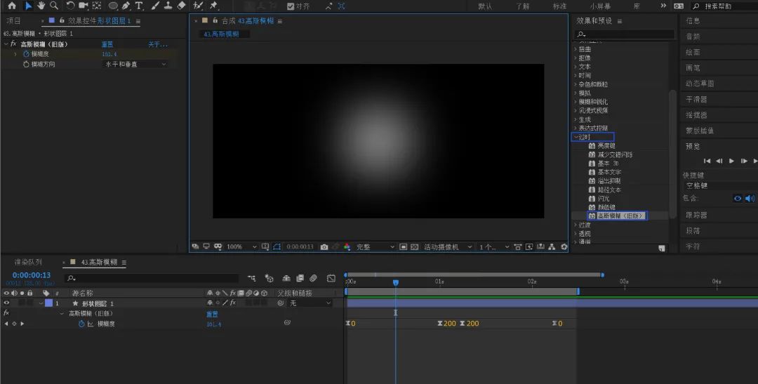Viewport: 758px width, 384px height.
Task: Click 重置 in the Effect Controls panel
Action: click(x=107, y=44)
